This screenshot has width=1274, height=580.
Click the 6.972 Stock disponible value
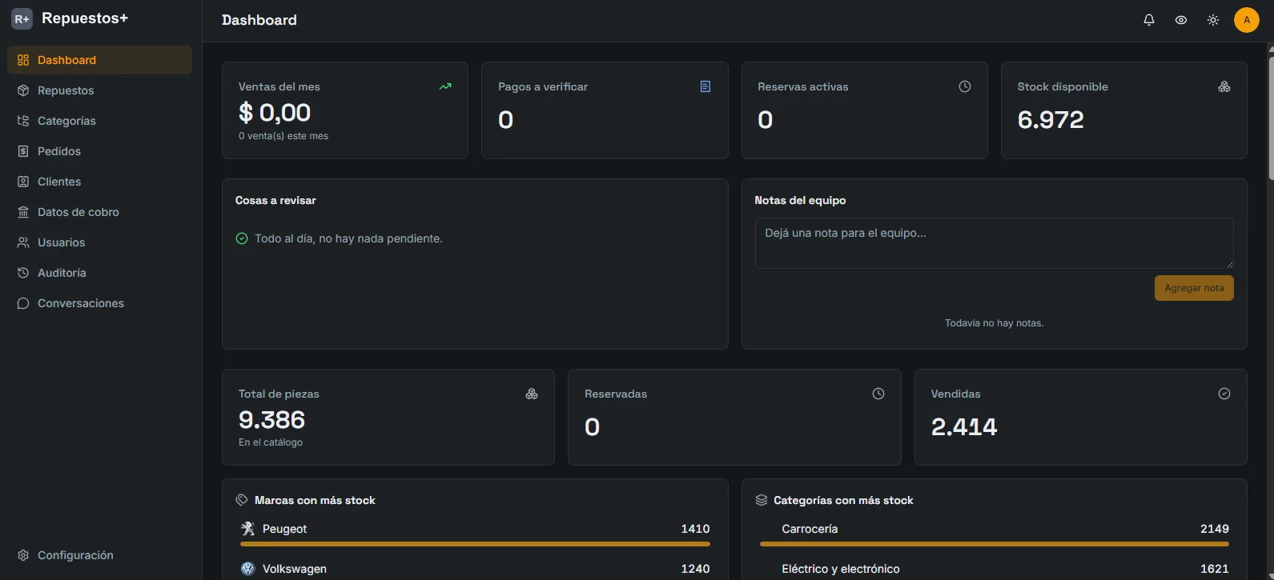[1051, 120]
